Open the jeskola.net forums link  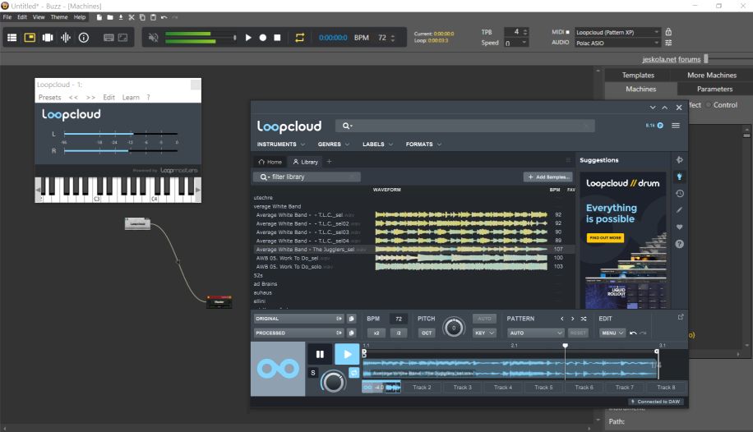[672, 59]
